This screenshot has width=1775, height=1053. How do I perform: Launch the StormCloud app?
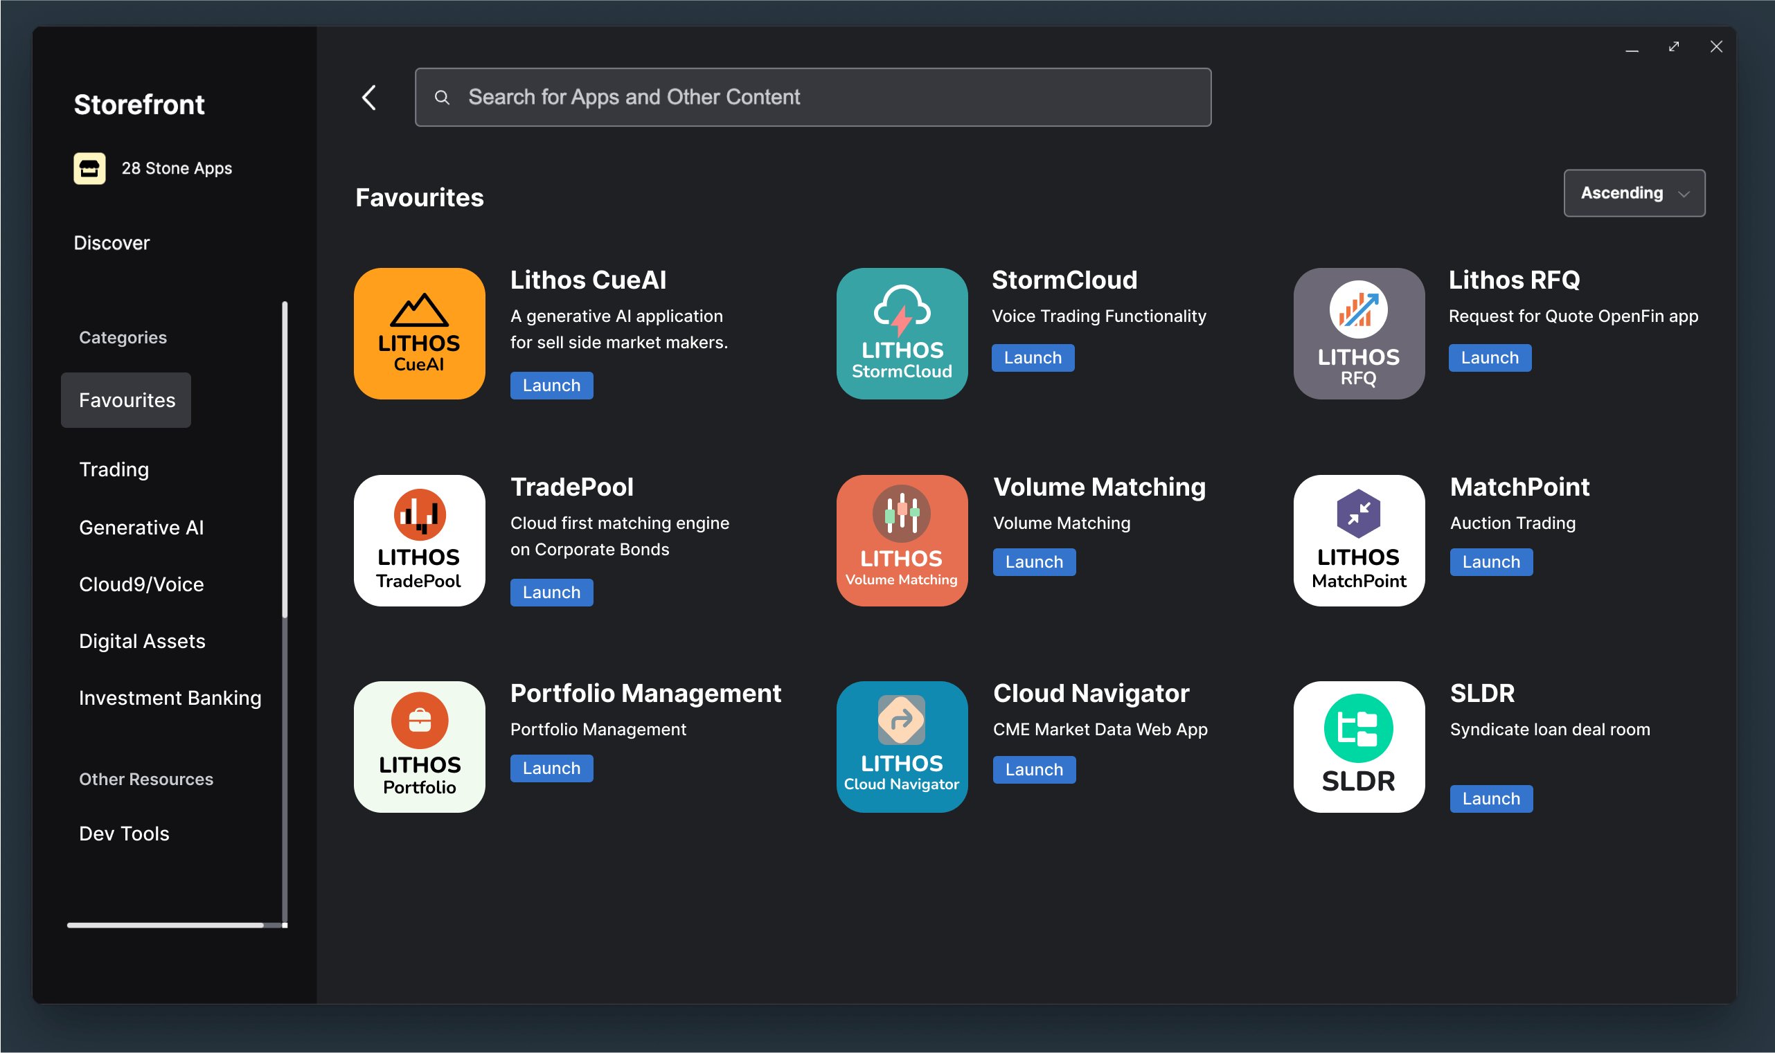click(1033, 358)
